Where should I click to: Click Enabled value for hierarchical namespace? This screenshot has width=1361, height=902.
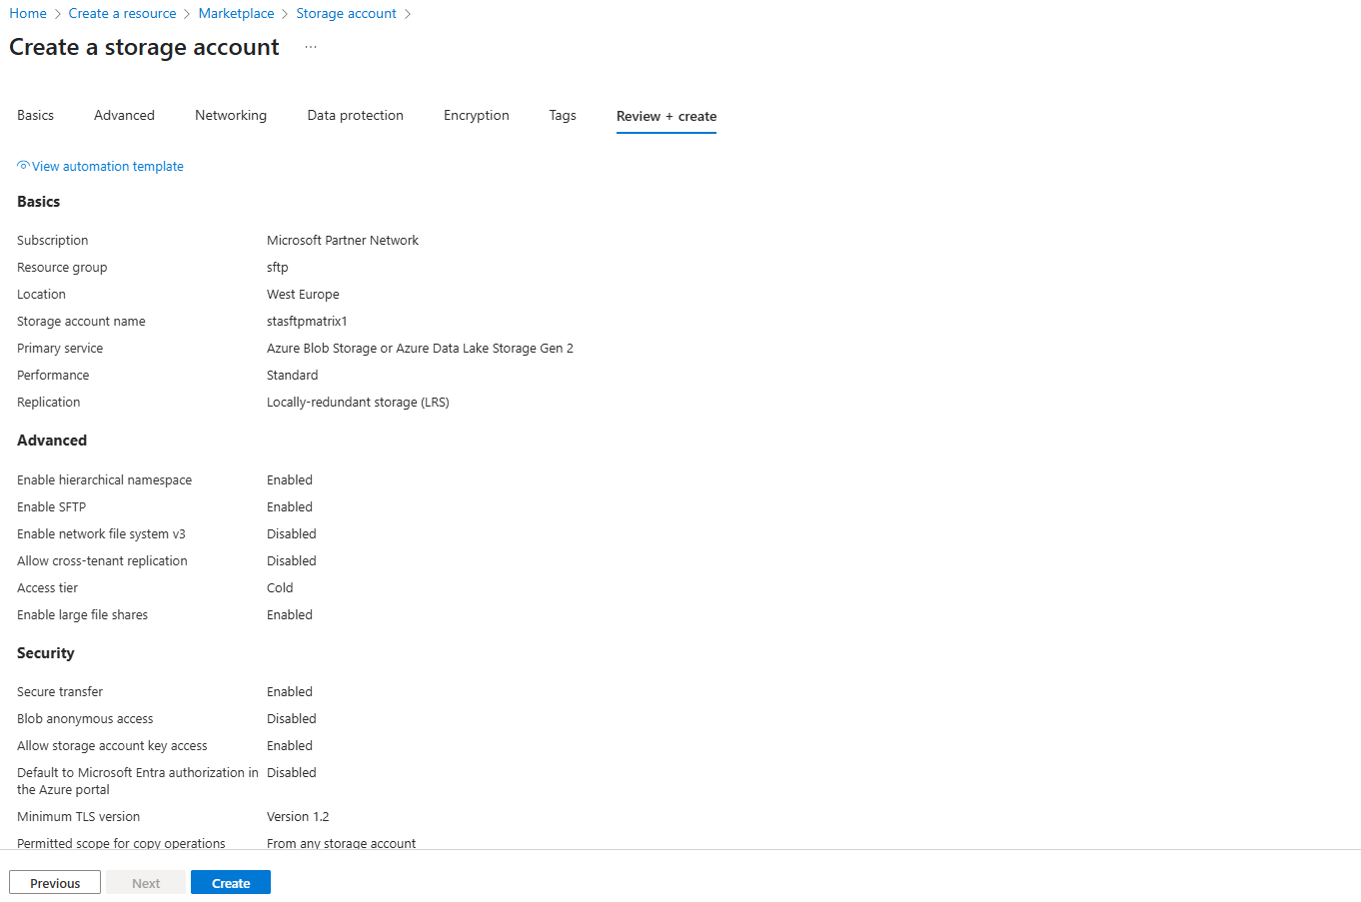tap(290, 480)
